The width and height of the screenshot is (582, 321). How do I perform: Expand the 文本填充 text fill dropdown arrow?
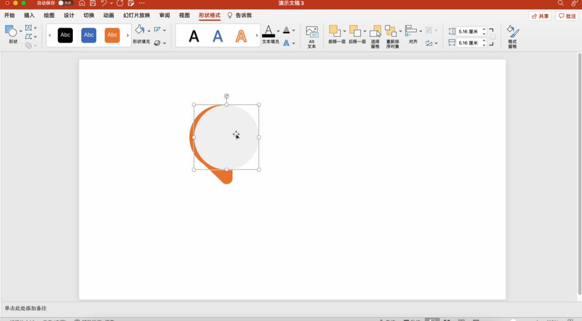click(278, 31)
